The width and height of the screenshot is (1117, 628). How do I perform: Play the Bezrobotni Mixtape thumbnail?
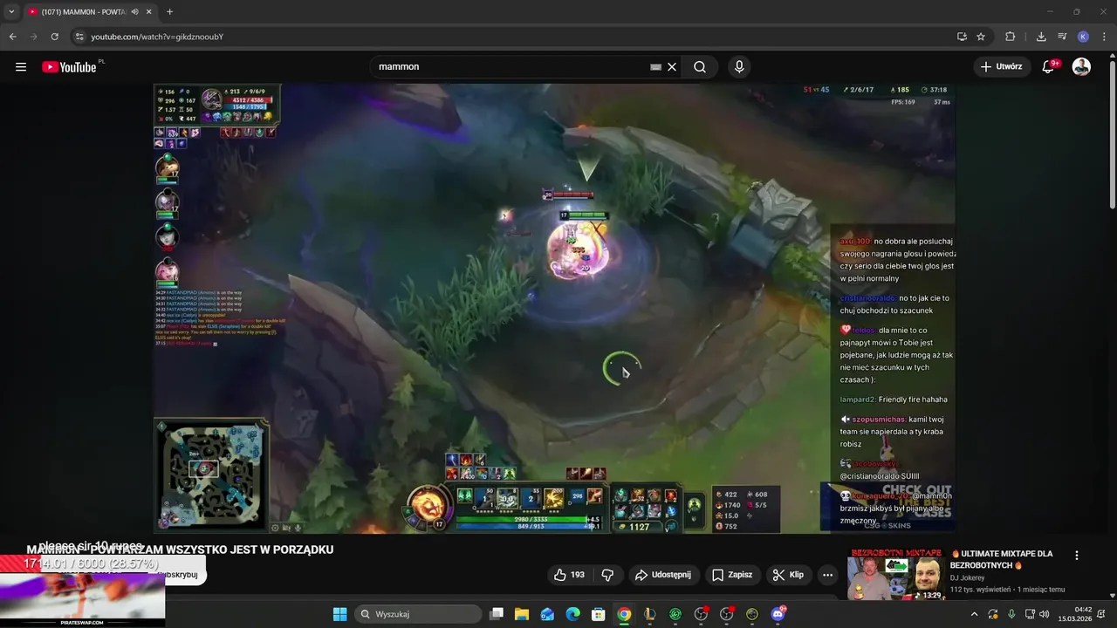pos(896,575)
